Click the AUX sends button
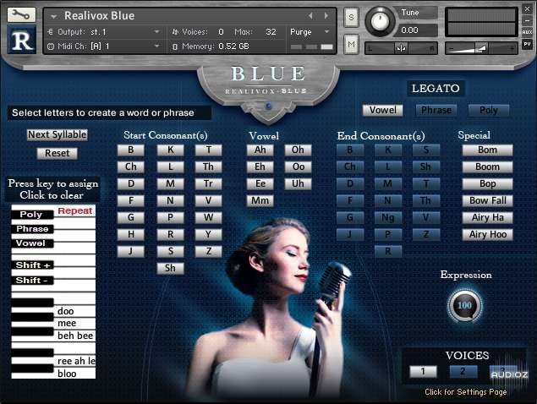This screenshot has width=537, height=404. click(527, 32)
